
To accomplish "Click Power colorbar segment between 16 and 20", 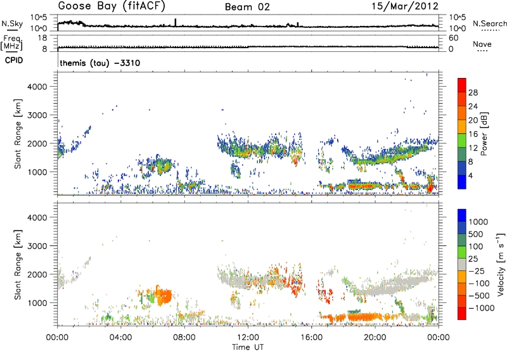I will pyautogui.click(x=462, y=127).
